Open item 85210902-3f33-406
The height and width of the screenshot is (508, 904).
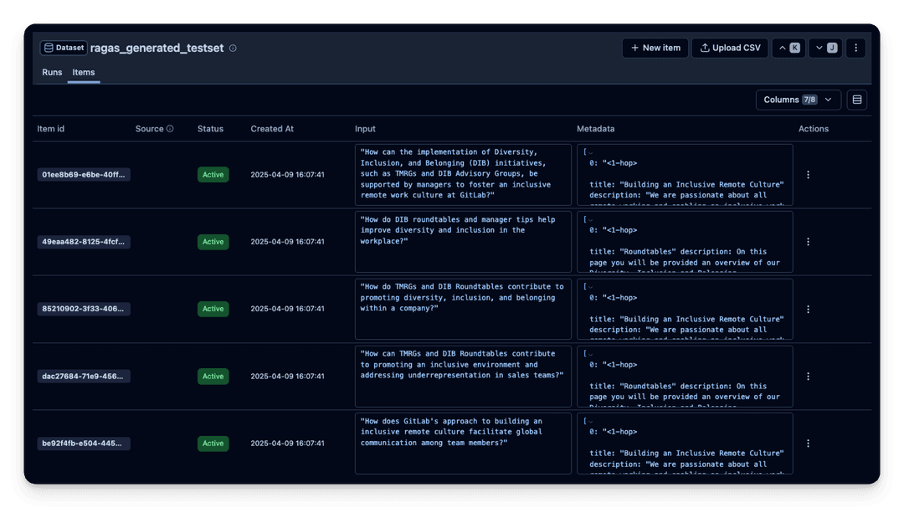tap(84, 309)
